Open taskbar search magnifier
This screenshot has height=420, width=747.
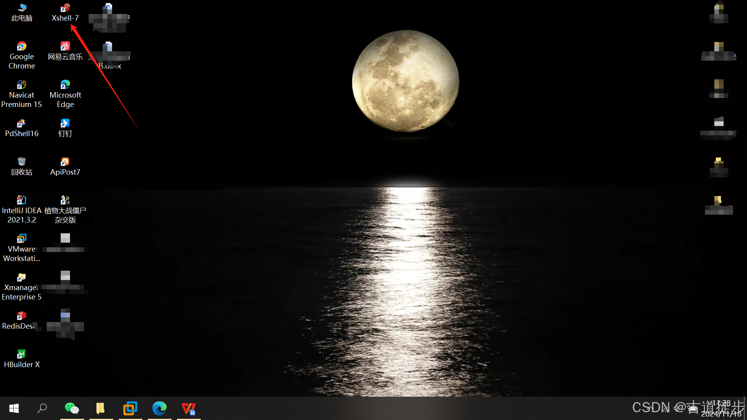[42, 408]
